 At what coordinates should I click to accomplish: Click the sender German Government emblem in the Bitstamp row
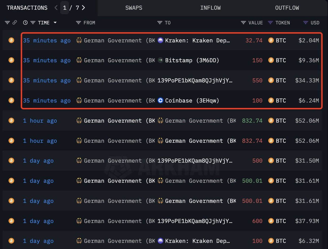(79, 60)
